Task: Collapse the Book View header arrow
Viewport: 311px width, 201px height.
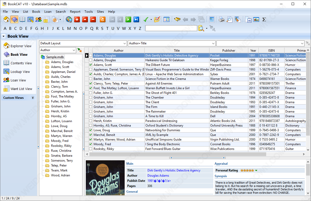Action: click(x=4, y=36)
